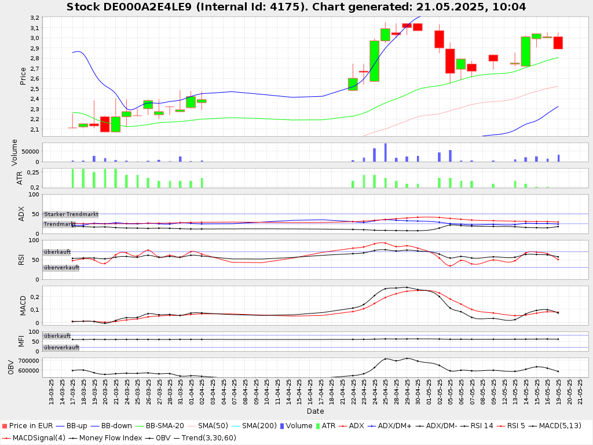Click the 19-05-25 date label
The height and width of the screenshot is (445, 593).
point(558,392)
